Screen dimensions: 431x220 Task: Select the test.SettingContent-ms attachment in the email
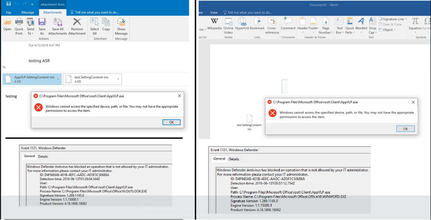[92, 79]
